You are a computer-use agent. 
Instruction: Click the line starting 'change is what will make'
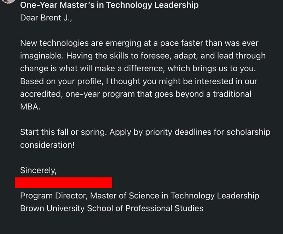(138, 68)
